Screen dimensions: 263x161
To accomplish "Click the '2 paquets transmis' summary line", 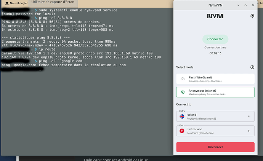I will [58, 41].
